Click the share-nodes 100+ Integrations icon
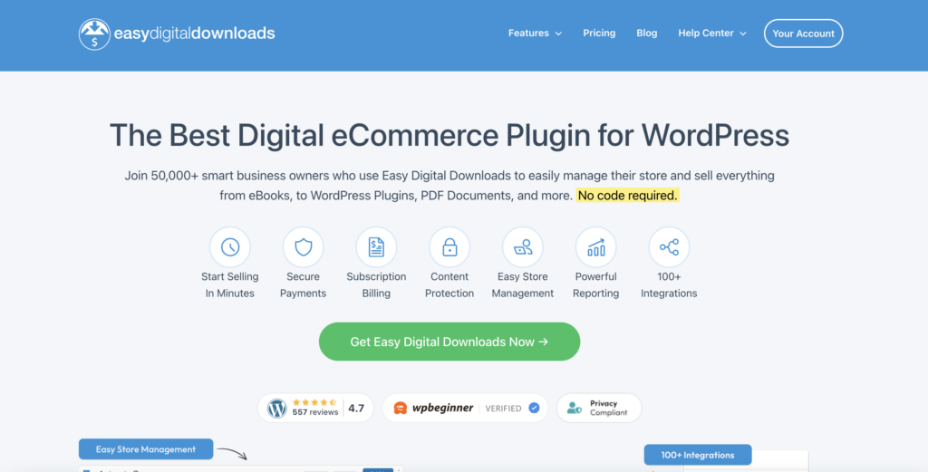Screen dimensions: 928x472 pos(669,247)
